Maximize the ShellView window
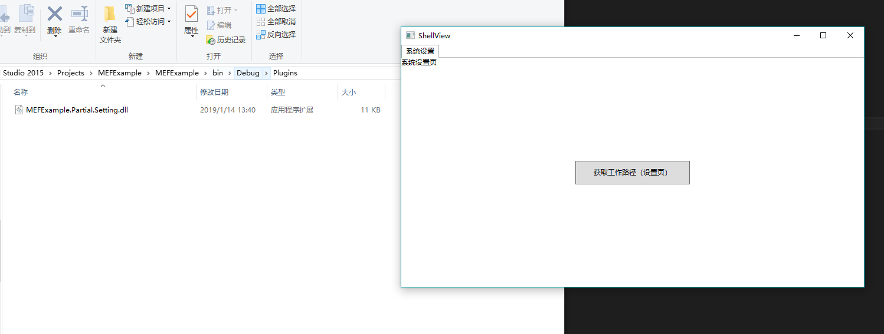 coord(823,35)
